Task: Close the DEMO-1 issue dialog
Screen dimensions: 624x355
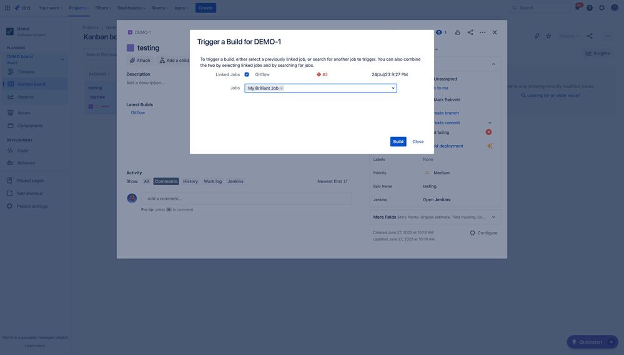Action: tap(495, 32)
